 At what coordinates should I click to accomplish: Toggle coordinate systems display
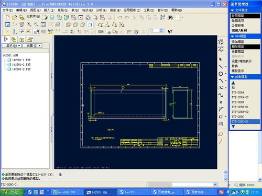click(122, 25)
